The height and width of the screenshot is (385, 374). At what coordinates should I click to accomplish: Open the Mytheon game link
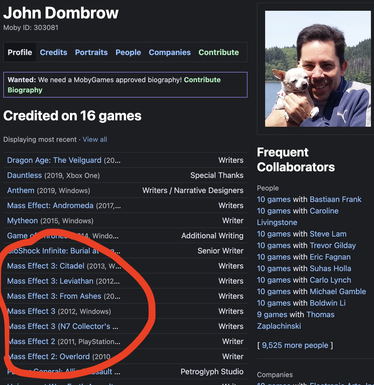pos(23,221)
